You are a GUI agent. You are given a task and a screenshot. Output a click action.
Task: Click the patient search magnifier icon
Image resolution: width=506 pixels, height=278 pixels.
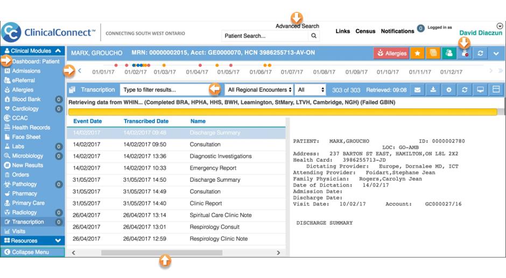(x=314, y=36)
